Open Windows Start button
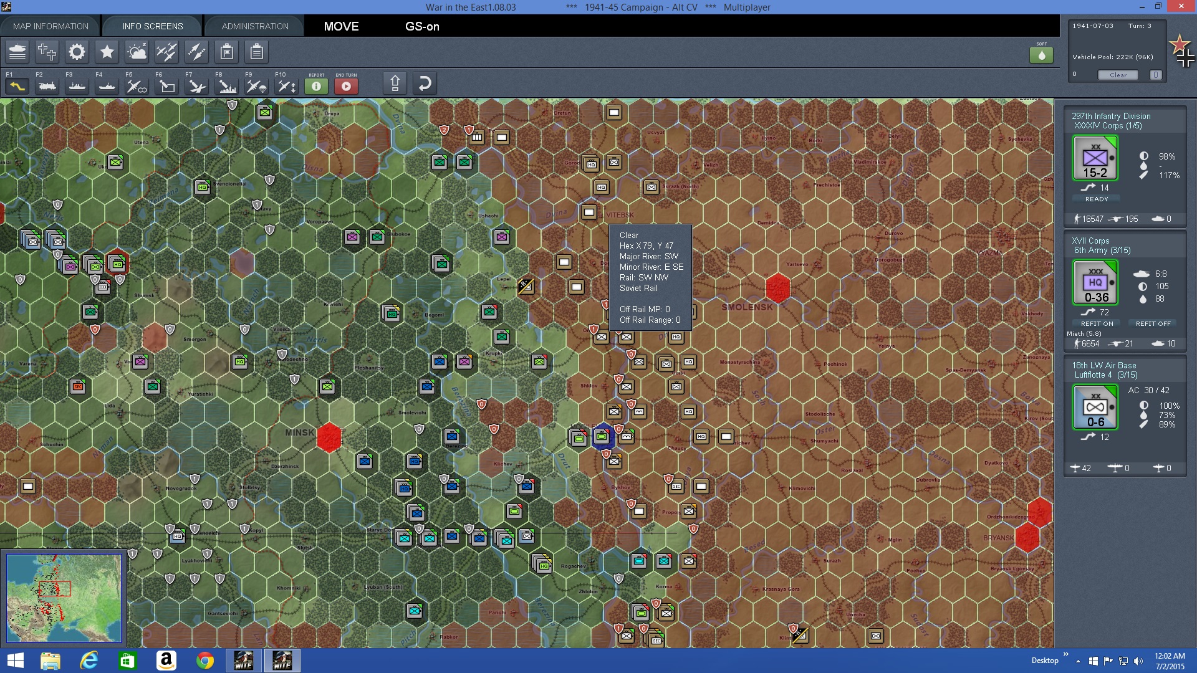The height and width of the screenshot is (673, 1197). 15,661
